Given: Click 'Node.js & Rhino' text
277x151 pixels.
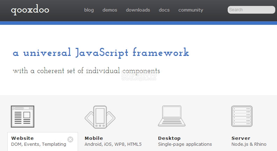Looking at the screenshot, I should (x=249, y=144).
